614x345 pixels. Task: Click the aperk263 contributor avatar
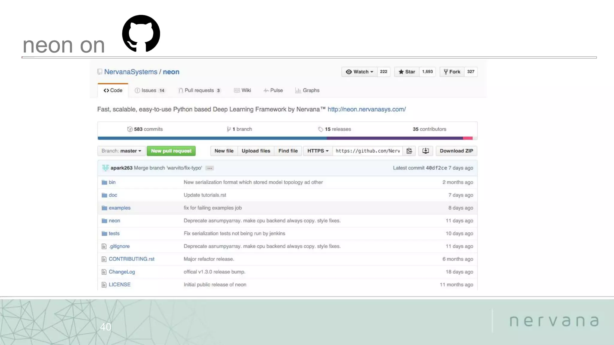coord(105,168)
